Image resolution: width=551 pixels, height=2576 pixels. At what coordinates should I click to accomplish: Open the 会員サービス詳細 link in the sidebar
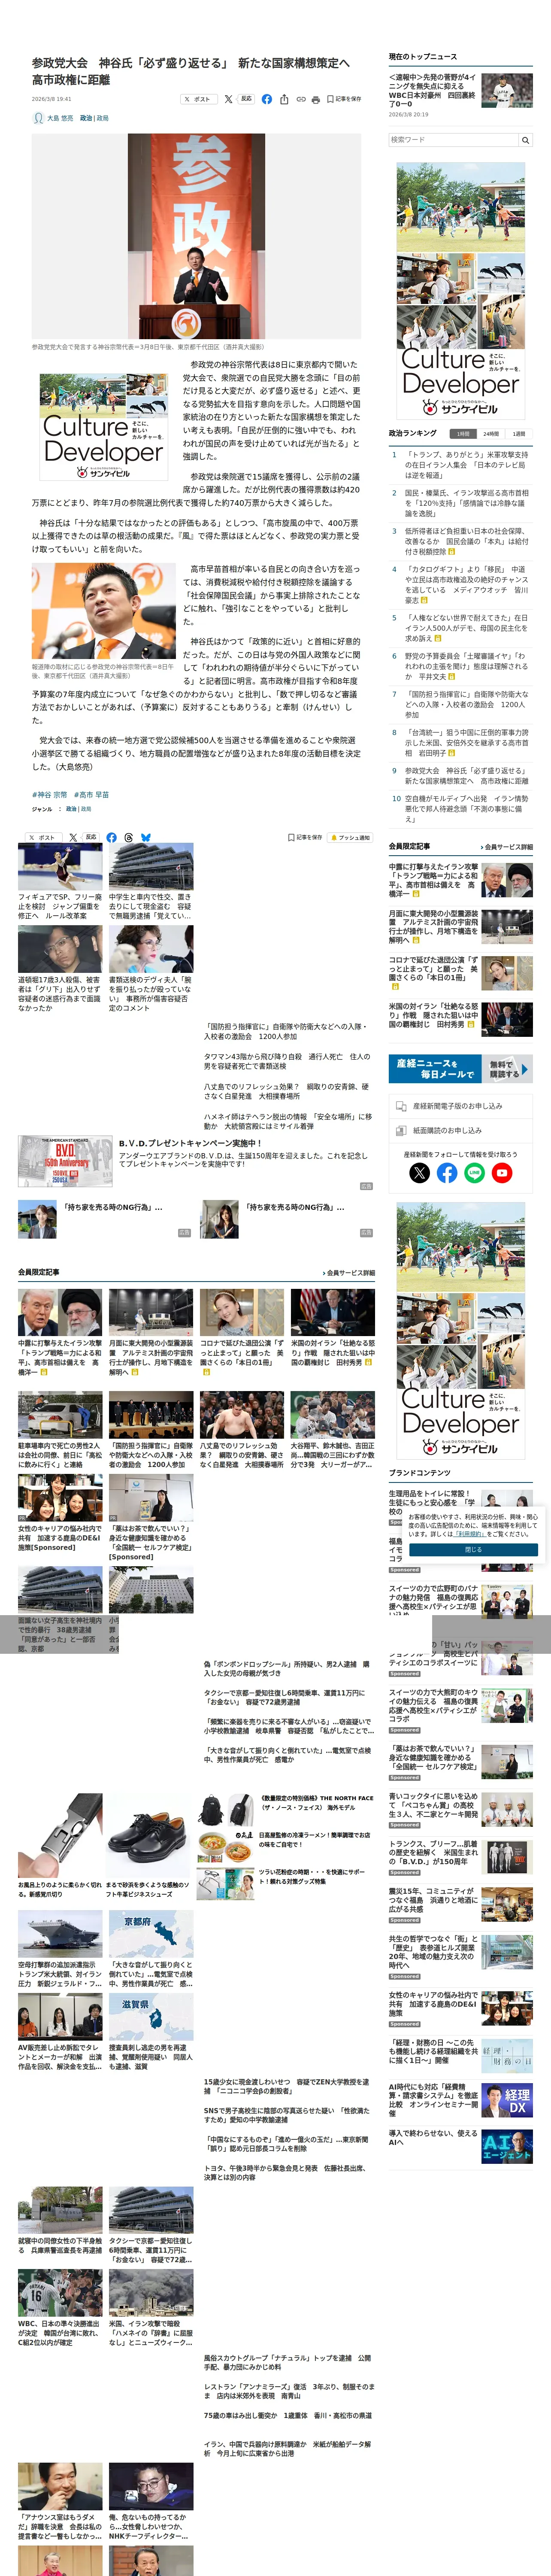[x=507, y=847]
